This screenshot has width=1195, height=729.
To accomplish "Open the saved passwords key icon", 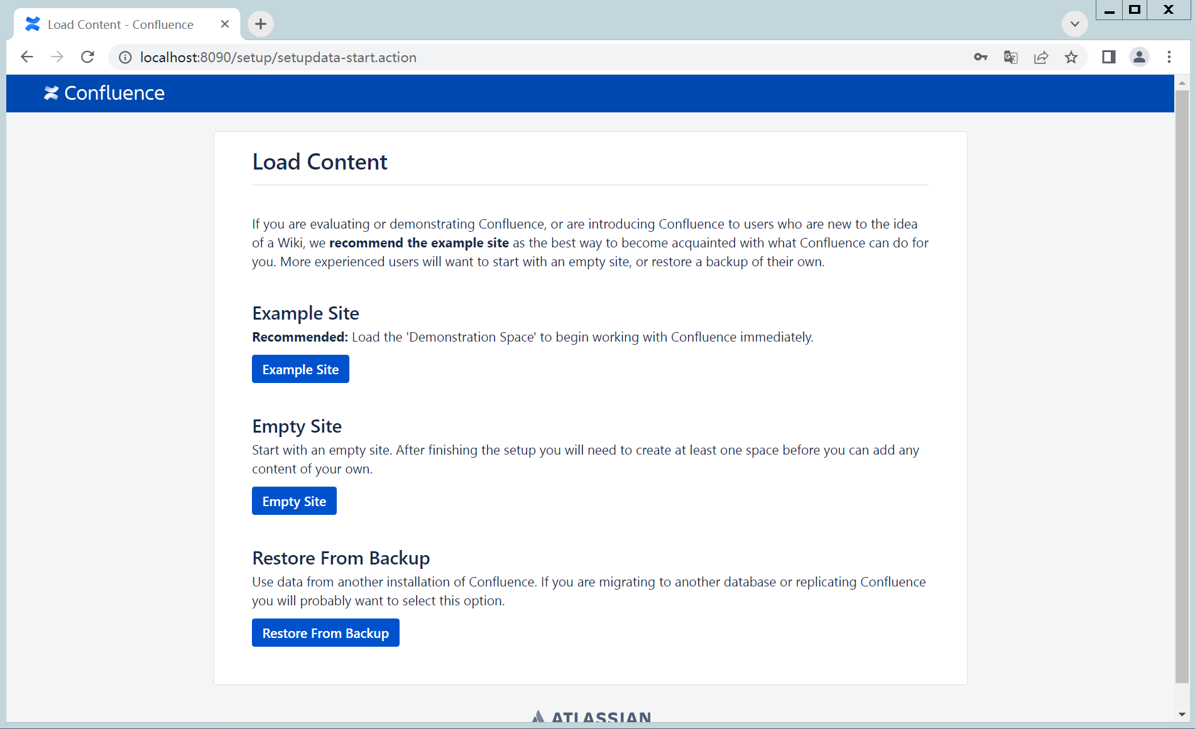I will coord(980,57).
